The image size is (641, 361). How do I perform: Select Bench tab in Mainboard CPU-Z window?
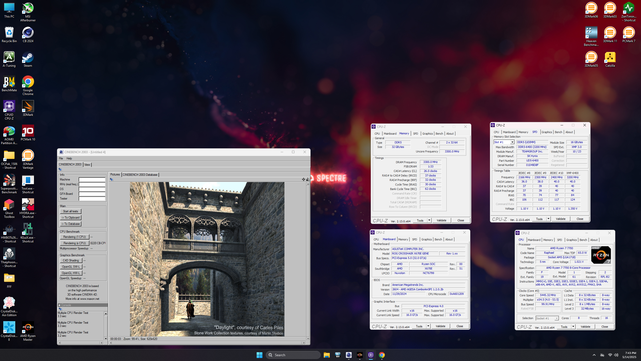click(x=438, y=239)
